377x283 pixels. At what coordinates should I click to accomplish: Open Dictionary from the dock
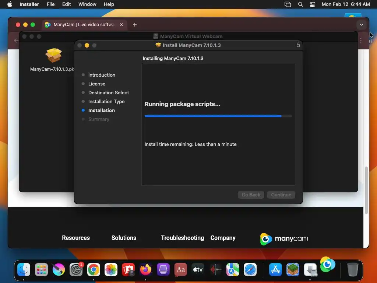(180, 269)
